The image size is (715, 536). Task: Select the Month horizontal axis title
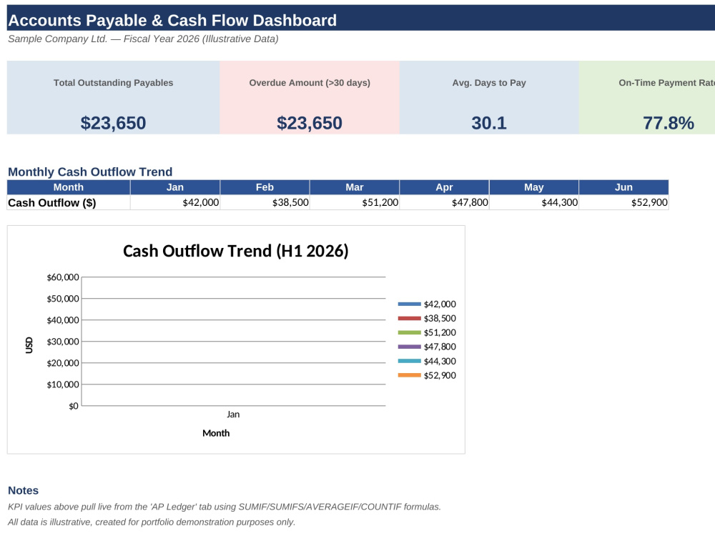point(216,434)
